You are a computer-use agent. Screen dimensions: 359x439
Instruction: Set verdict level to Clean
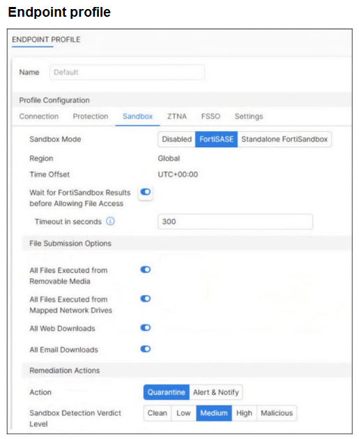[x=157, y=413]
